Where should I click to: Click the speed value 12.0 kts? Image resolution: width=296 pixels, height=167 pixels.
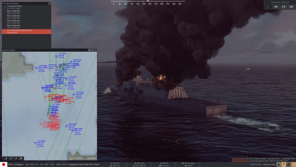(32, 165)
